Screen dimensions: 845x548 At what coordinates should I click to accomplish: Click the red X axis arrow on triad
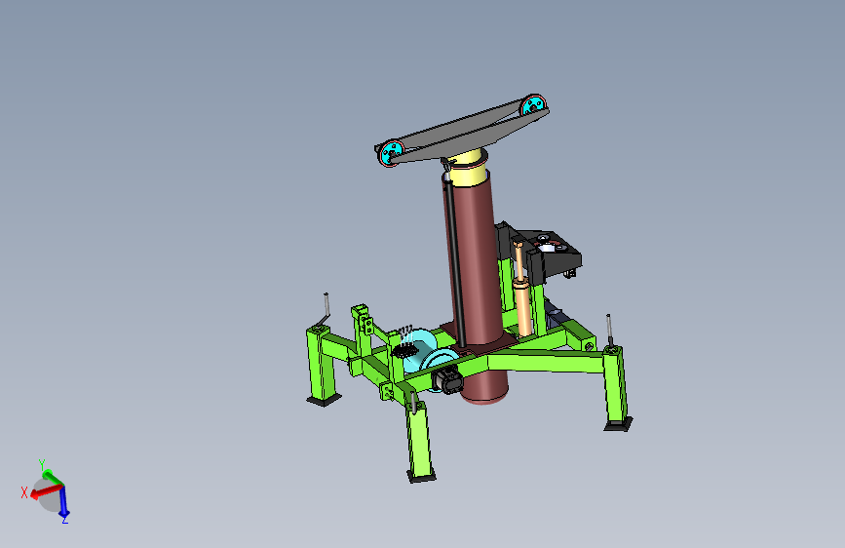tap(46, 491)
